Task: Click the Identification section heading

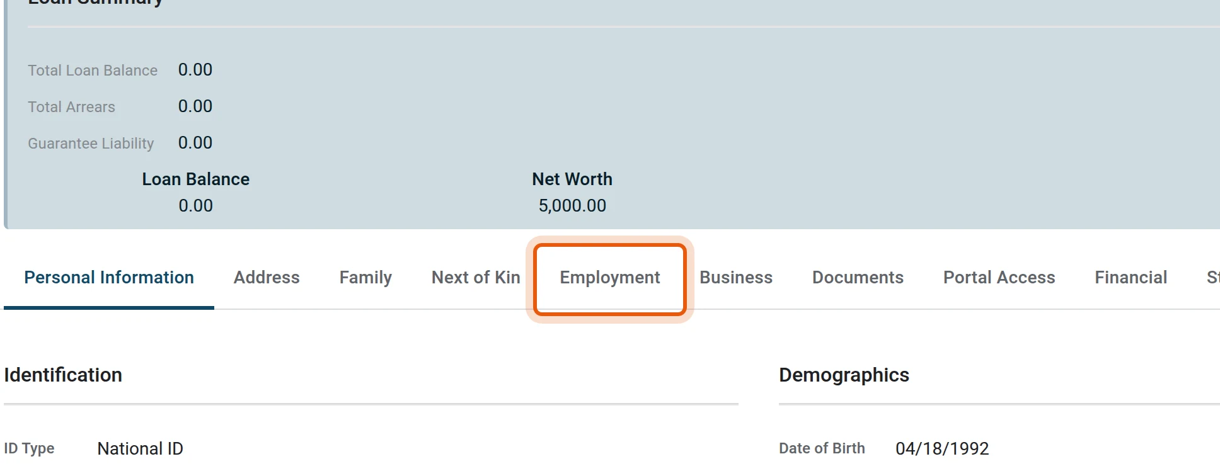Action: tap(63, 375)
